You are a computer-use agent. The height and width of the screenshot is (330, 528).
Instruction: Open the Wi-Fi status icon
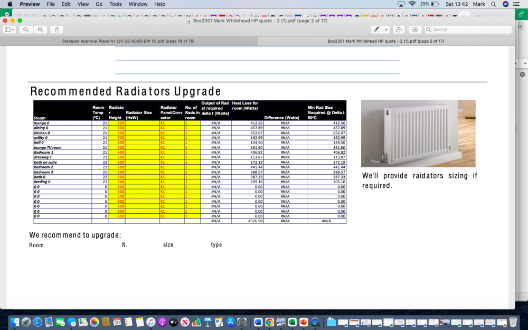tap(412, 4)
